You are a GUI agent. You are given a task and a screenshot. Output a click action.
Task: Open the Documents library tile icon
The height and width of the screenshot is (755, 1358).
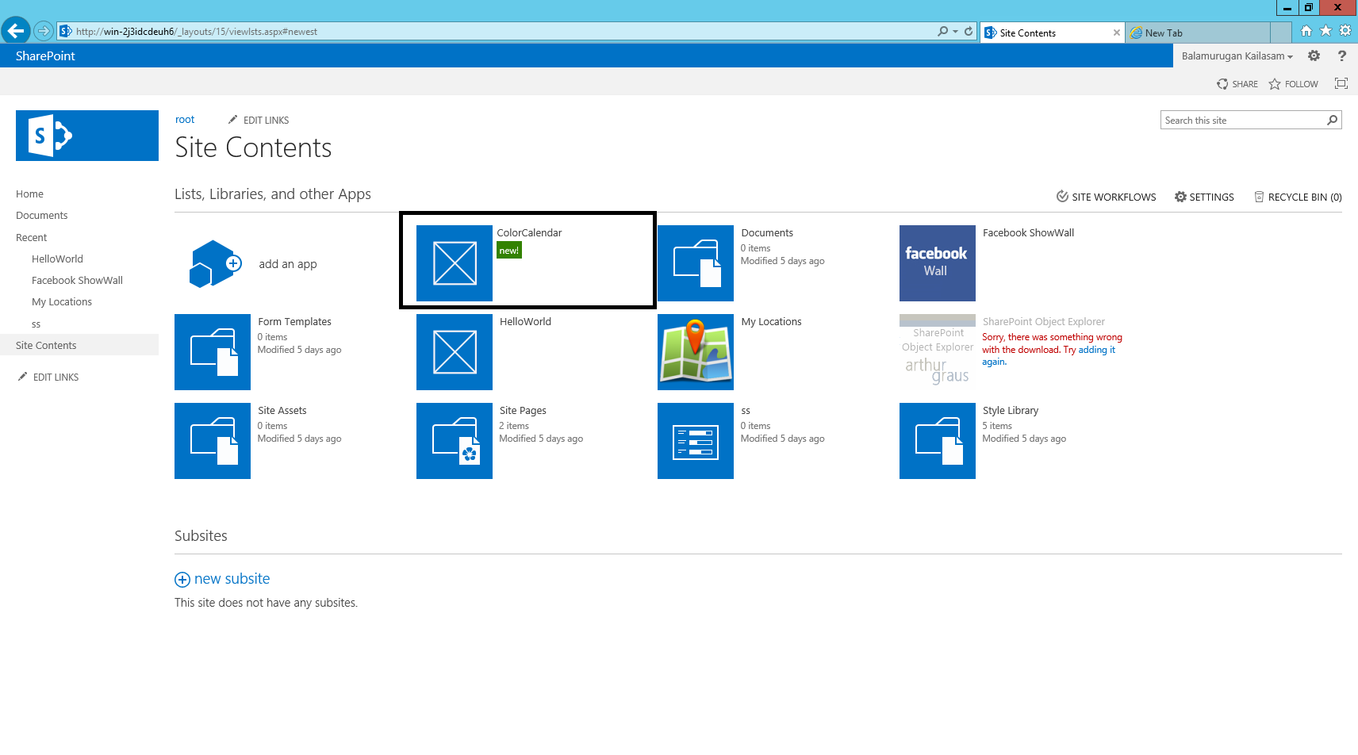pyautogui.click(x=696, y=263)
